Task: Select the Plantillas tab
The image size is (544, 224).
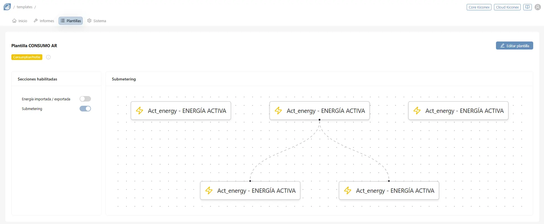Action: pos(70,21)
